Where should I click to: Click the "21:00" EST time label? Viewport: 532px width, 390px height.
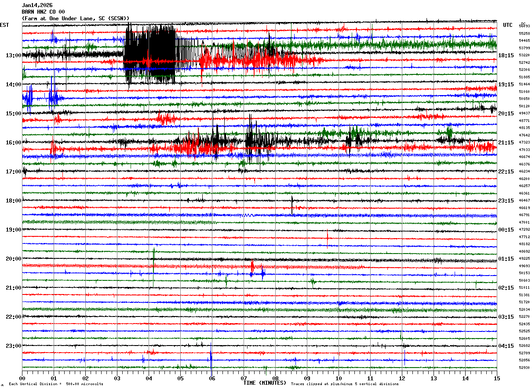(x=13, y=288)
